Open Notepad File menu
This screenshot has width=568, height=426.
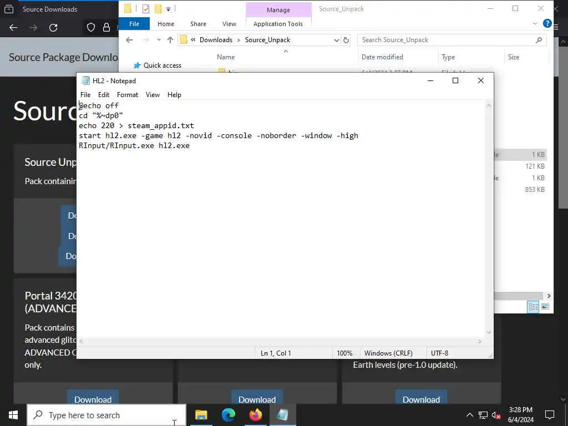(85, 94)
